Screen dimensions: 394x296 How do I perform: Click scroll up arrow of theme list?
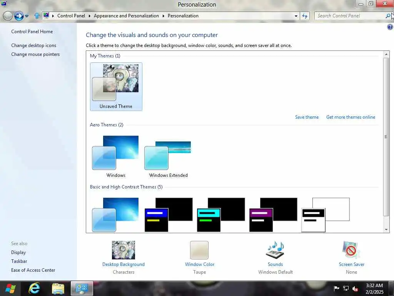[x=386, y=54]
